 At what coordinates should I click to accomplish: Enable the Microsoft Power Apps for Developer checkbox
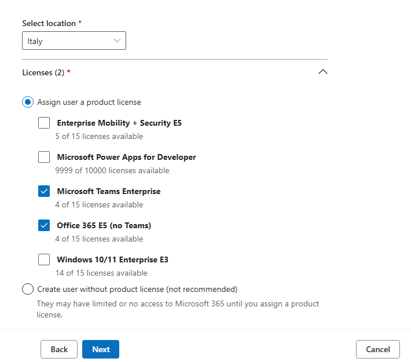(44, 157)
